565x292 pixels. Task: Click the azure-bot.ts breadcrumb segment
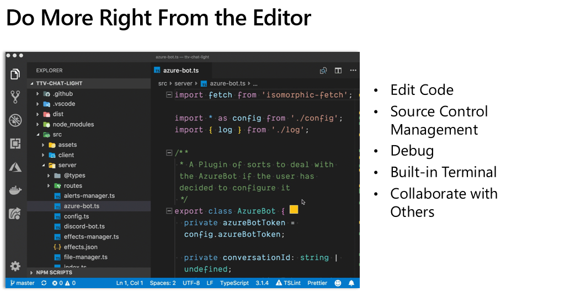point(223,84)
